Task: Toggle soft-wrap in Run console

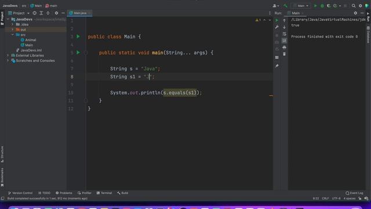Action: [285, 34]
